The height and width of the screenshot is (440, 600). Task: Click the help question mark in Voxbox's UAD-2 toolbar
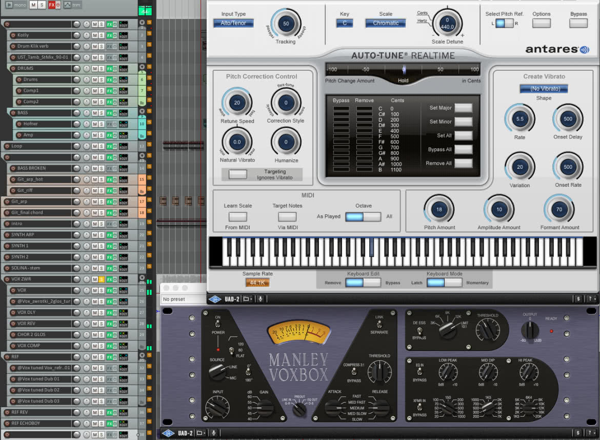point(590,433)
